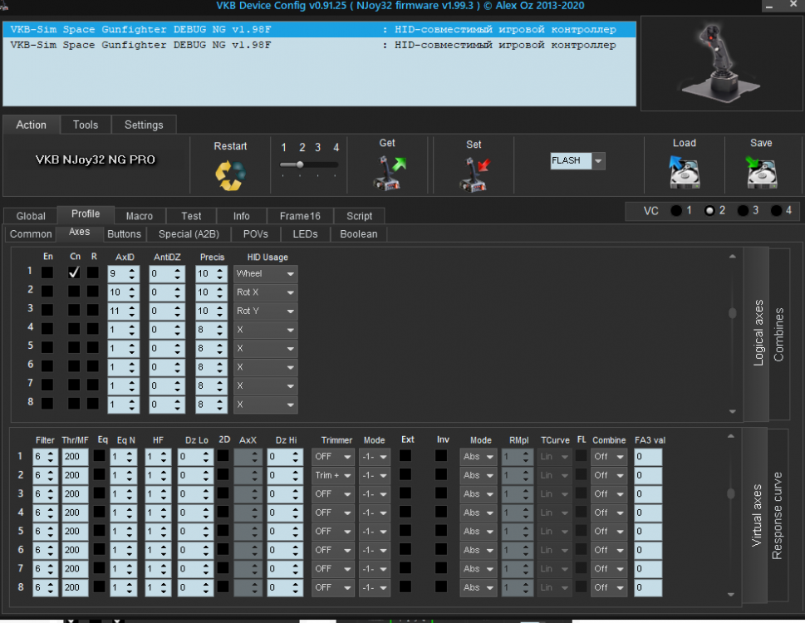Viewport: 805px width, 623px height.
Task: Click the Load profile disk icon
Action: click(684, 173)
